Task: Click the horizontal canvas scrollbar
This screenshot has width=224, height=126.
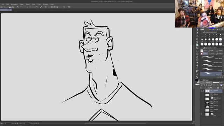Action: 115,123
